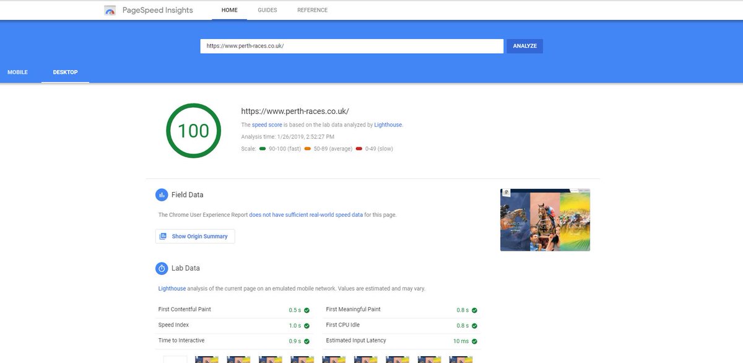Click First CPU Idle green check icon
The width and height of the screenshot is (743, 363).
click(x=474, y=326)
